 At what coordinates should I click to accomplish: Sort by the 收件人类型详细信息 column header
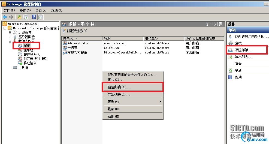[204, 39]
